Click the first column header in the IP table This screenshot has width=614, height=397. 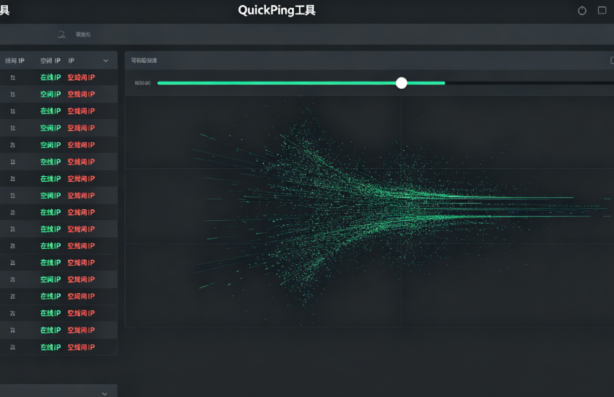[14, 61]
